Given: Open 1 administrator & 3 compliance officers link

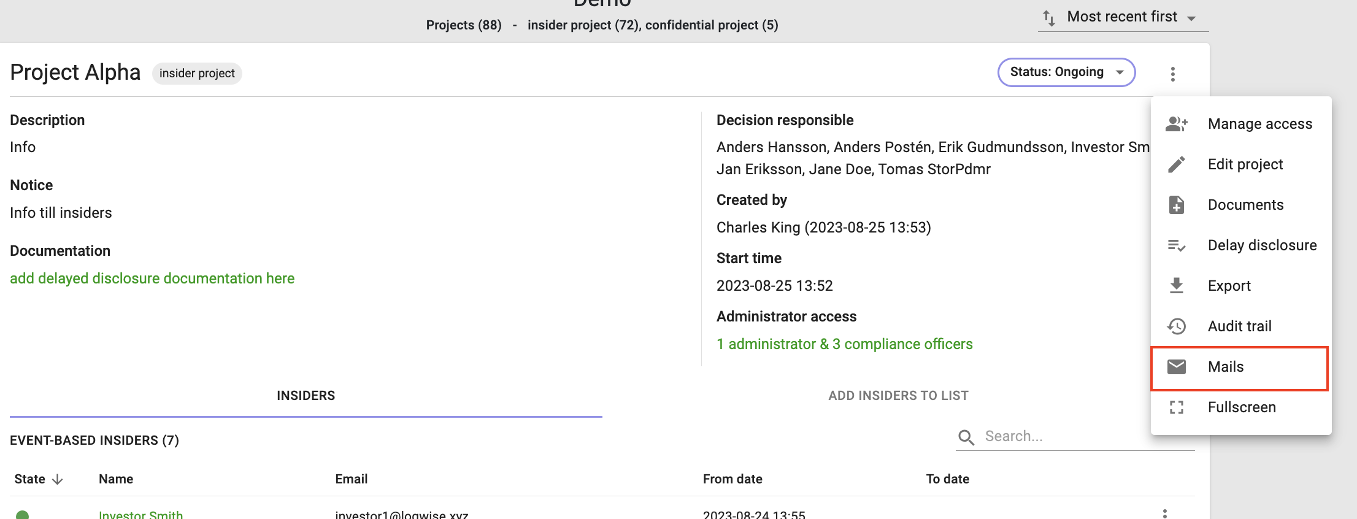Looking at the screenshot, I should click(x=845, y=344).
